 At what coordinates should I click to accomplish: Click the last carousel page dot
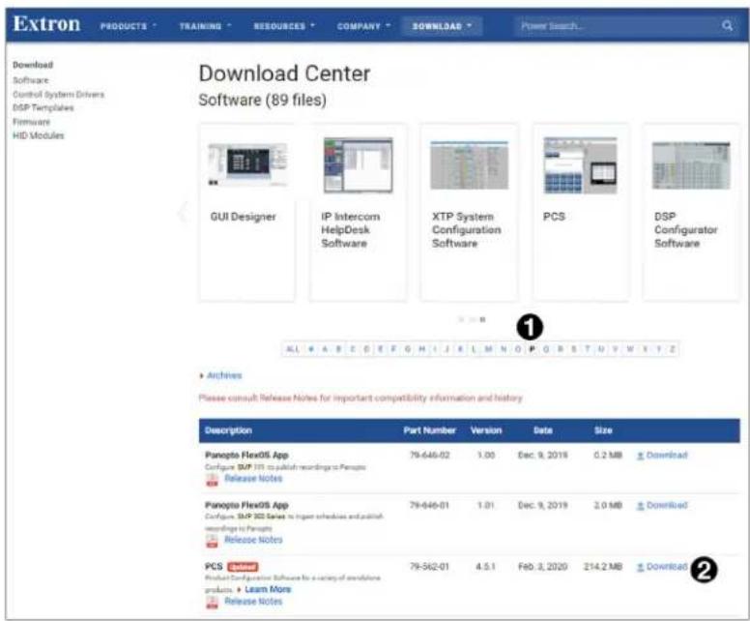[x=483, y=319]
